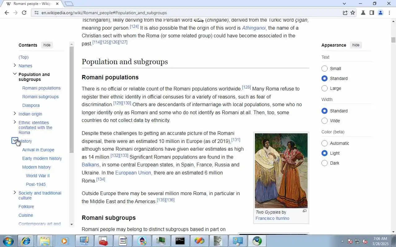The image size is (396, 247).
Task: Hide the Contents sidebar
Action: [47, 45]
